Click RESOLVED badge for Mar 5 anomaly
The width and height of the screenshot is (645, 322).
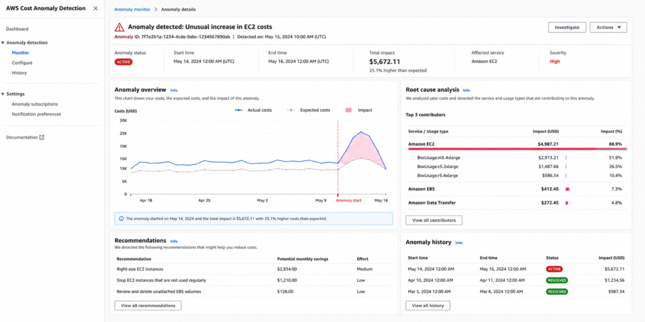click(x=557, y=292)
